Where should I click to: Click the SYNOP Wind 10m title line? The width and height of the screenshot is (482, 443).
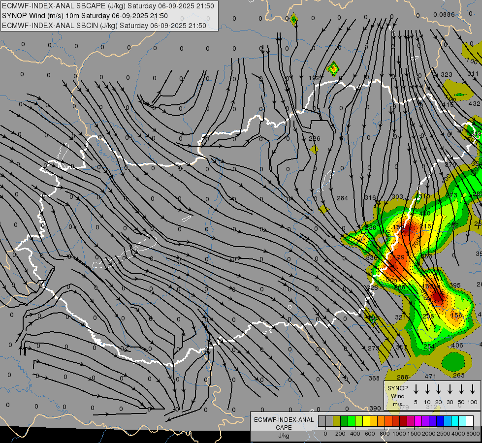(85, 16)
